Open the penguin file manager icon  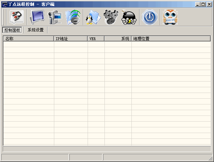click(x=93, y=17)
